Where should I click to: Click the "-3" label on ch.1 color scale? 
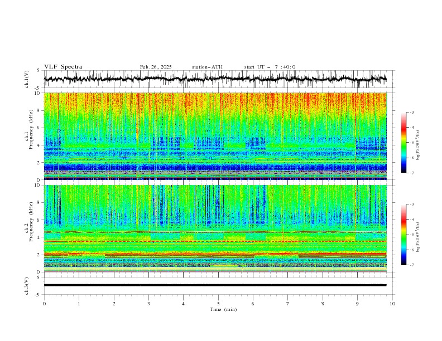coord(412,112)
